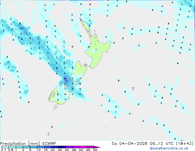The height and width of the screenshot is (151, 195).
Task: Click the 0.1–0.5 mm legend swatch
Action: tap(5, 147)
